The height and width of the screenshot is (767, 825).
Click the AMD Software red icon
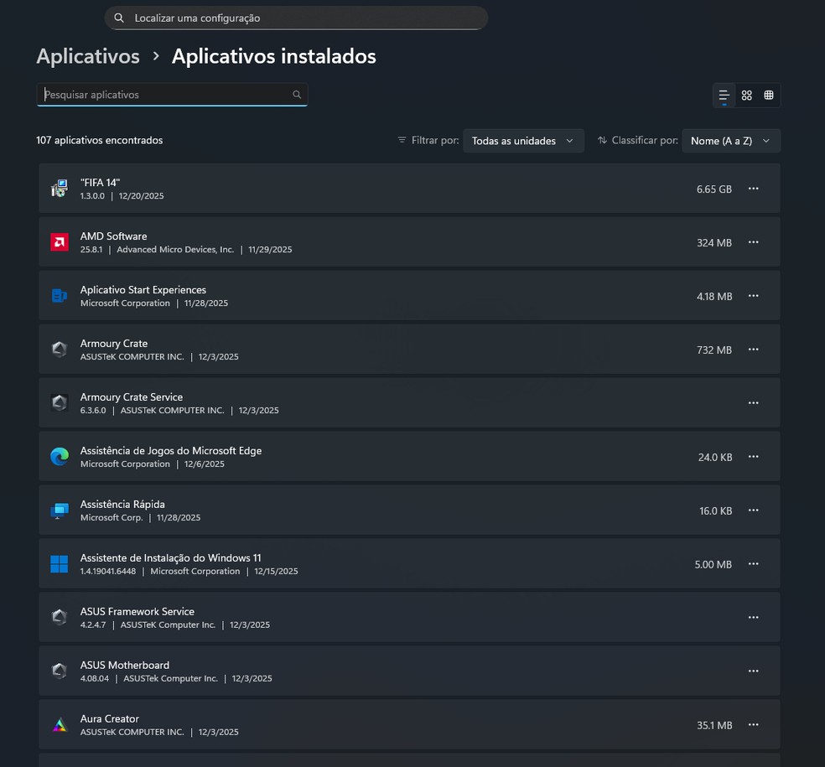pos(59,242)
